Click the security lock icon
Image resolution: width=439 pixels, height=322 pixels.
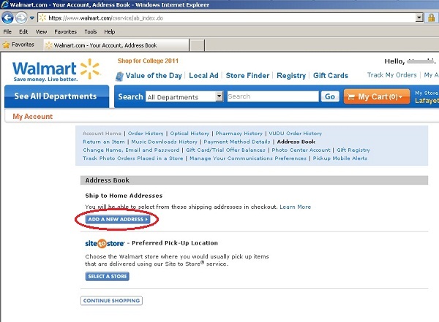[x=431, y=18]
